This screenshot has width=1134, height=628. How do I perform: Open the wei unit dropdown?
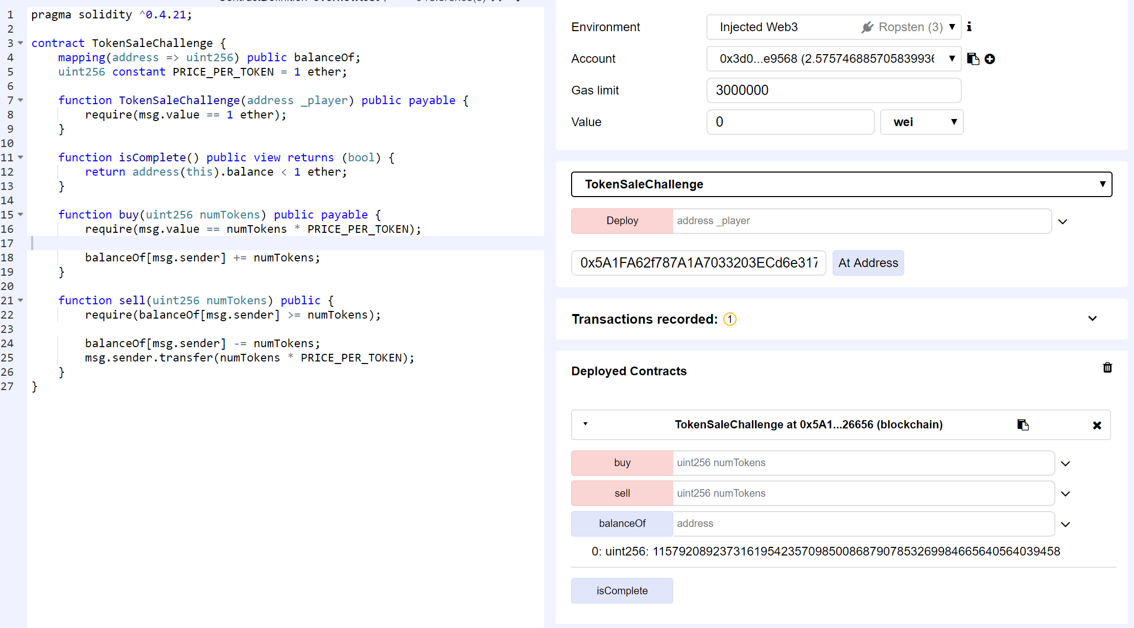(922, 122)
